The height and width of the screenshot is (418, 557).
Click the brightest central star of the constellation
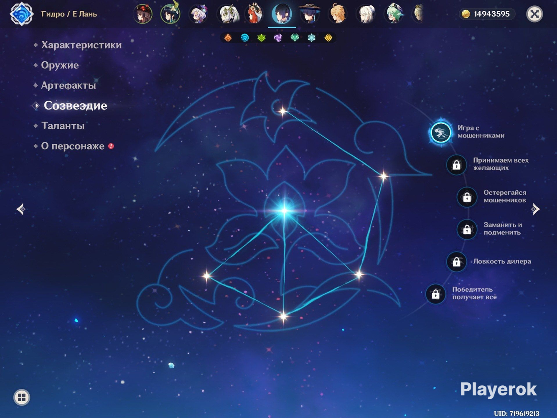pyautogui.click(x=284, y=210)
